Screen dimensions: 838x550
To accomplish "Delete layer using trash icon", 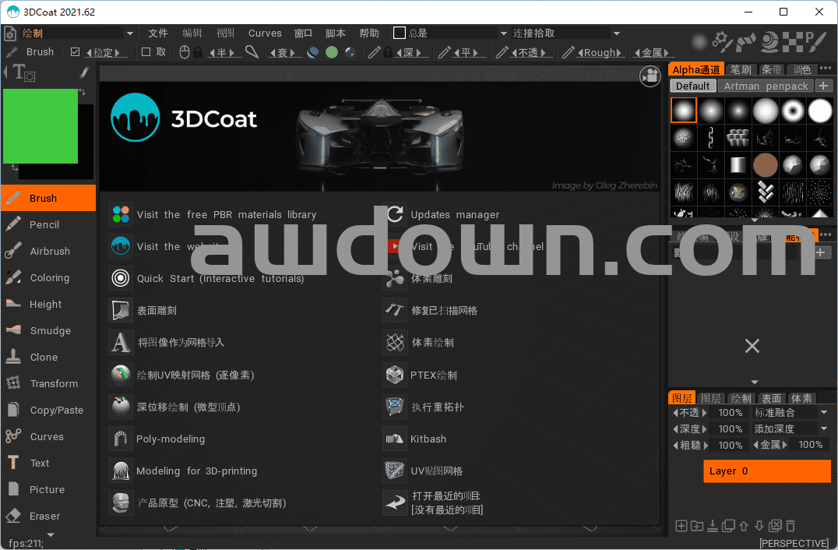I will point(790,526).
